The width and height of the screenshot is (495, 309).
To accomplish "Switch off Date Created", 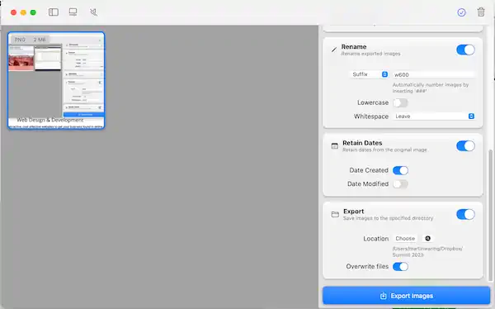I will [x=400, y=170].
